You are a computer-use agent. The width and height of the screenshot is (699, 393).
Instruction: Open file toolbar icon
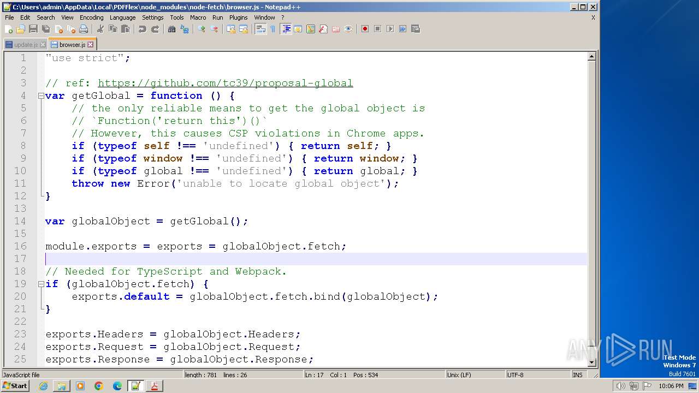click(x=21, y=29)
